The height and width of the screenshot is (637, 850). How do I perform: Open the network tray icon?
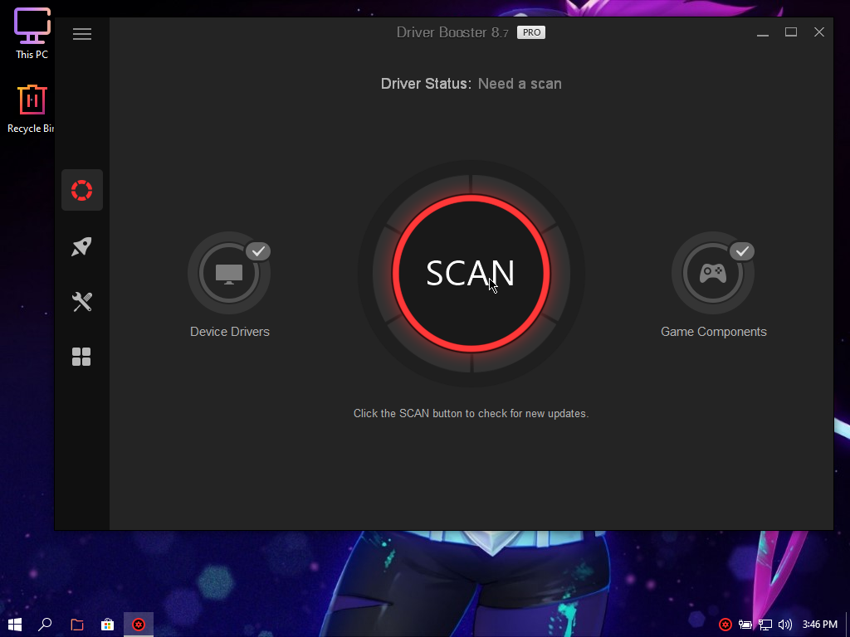point(765,625)
